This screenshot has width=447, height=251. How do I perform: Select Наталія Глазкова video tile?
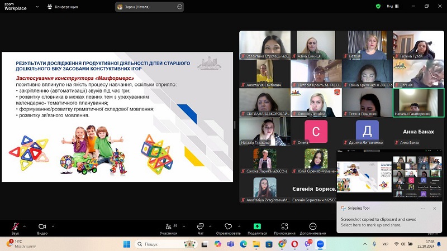265,132
